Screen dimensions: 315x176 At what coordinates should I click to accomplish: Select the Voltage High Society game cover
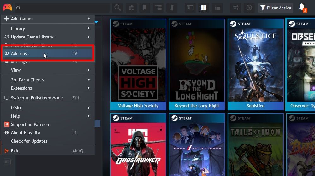pyautogui.click(x=138, y=65)
